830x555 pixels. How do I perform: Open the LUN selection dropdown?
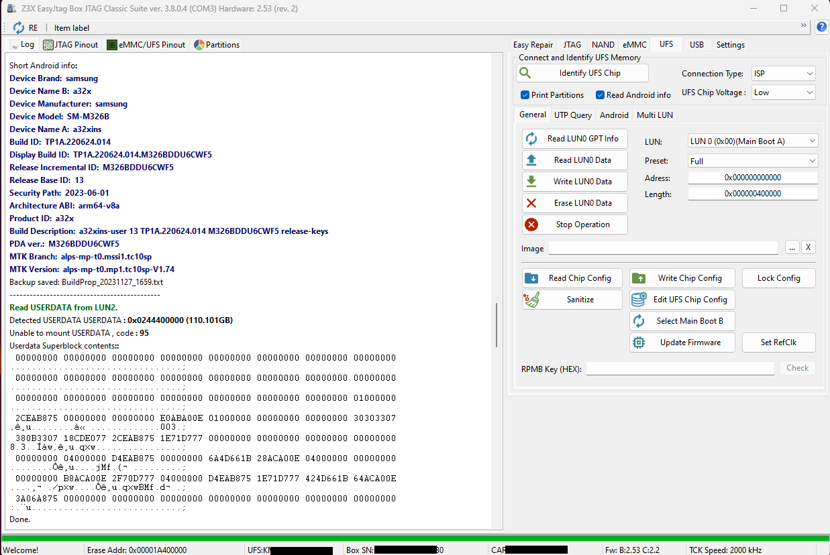[x=753, y=141]
